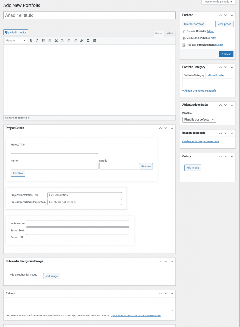
Task: Collapse the Publicar panel
Action: coord(232,15)
